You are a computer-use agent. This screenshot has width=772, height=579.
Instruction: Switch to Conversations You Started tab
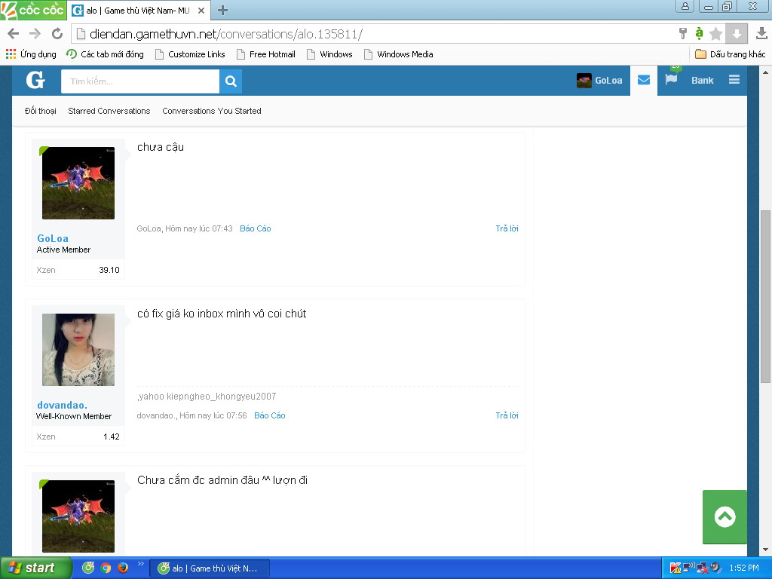tap(212, 111)
